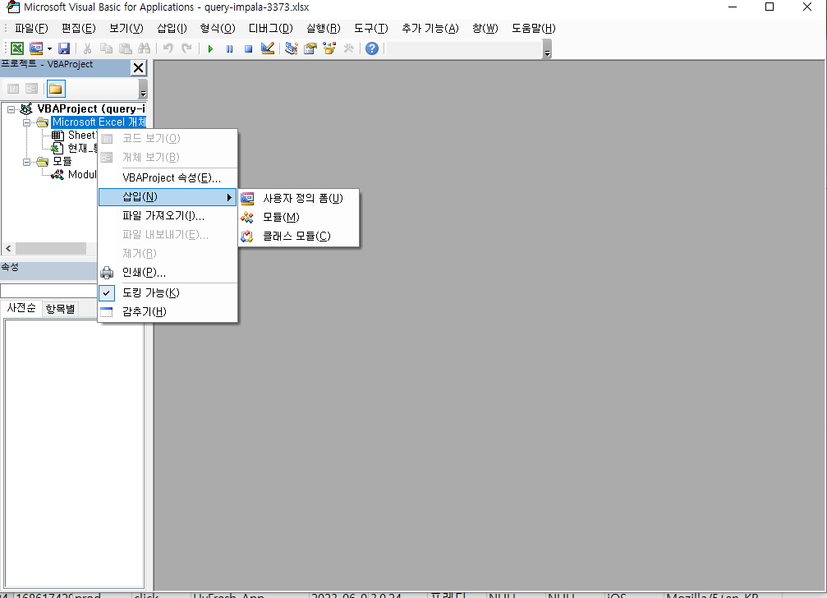The image size is (827, 598).
Task: Select the Module tree item under 모듈
Action: [82, 174]
